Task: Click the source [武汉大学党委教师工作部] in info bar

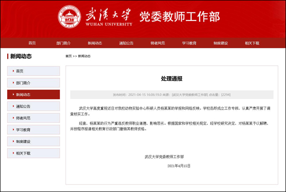Action: 190,95
